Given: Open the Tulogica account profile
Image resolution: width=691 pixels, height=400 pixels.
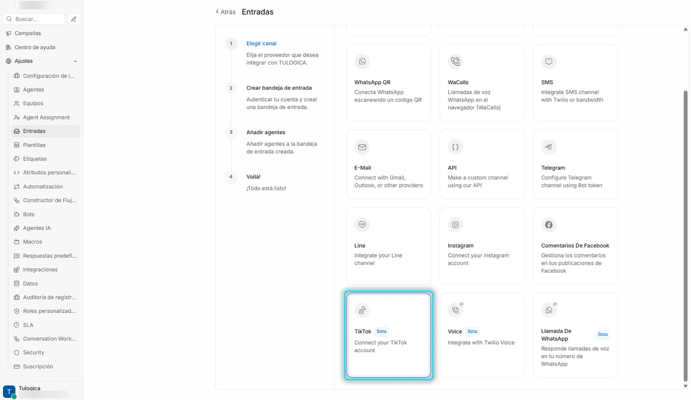Looking at the screenshot, I should coord(41,392).
